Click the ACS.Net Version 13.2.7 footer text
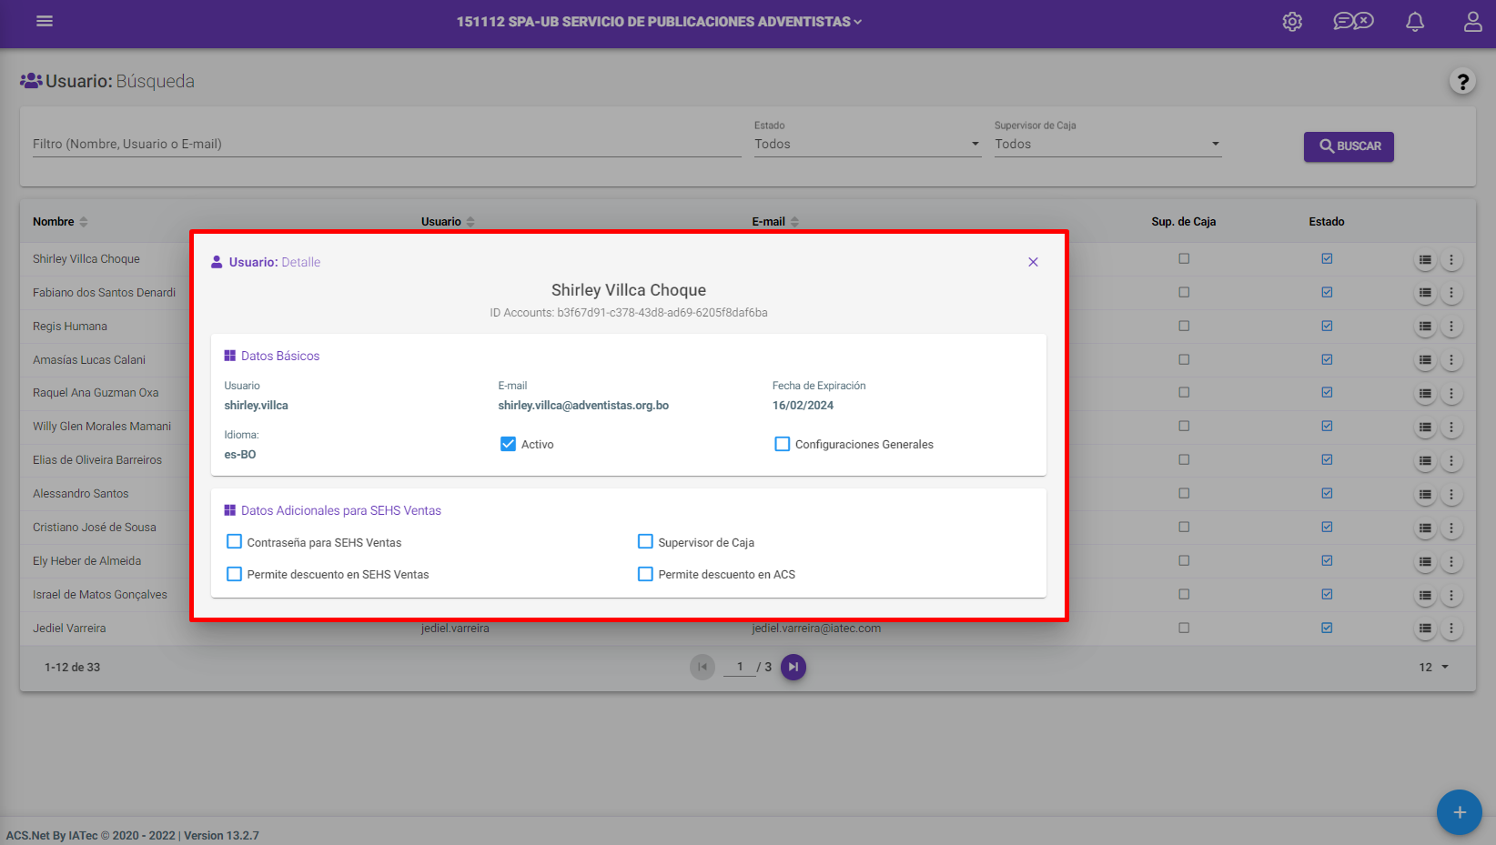This screenshot has width=1496, height=845. (x=133, y=836)
